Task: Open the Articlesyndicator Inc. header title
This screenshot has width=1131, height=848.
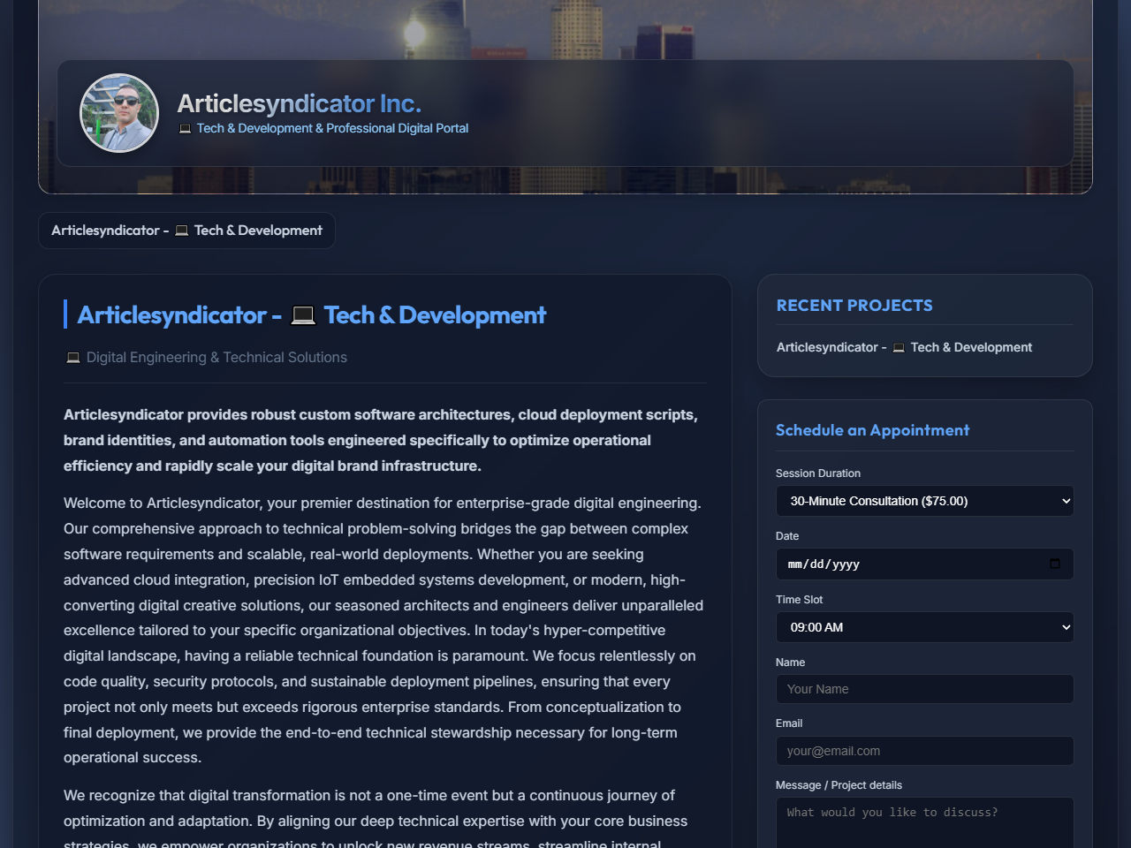Action: tap(300, 103)
